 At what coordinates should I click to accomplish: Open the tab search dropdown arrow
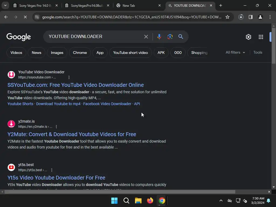pos(5,5)
